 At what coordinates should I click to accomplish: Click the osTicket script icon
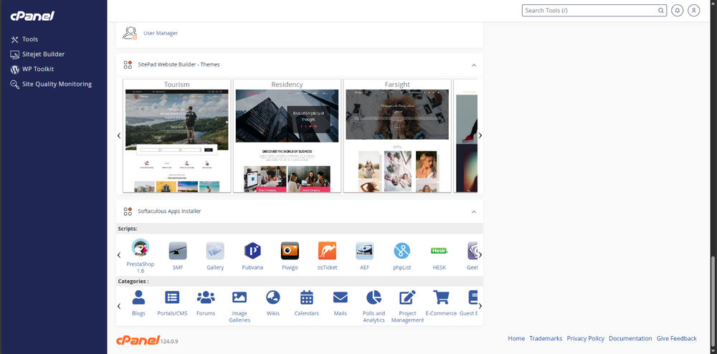click(328, 251)
